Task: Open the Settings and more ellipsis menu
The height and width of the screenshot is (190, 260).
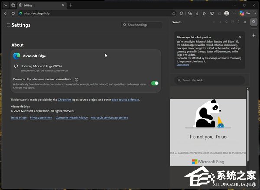Action: pos(234,13)
